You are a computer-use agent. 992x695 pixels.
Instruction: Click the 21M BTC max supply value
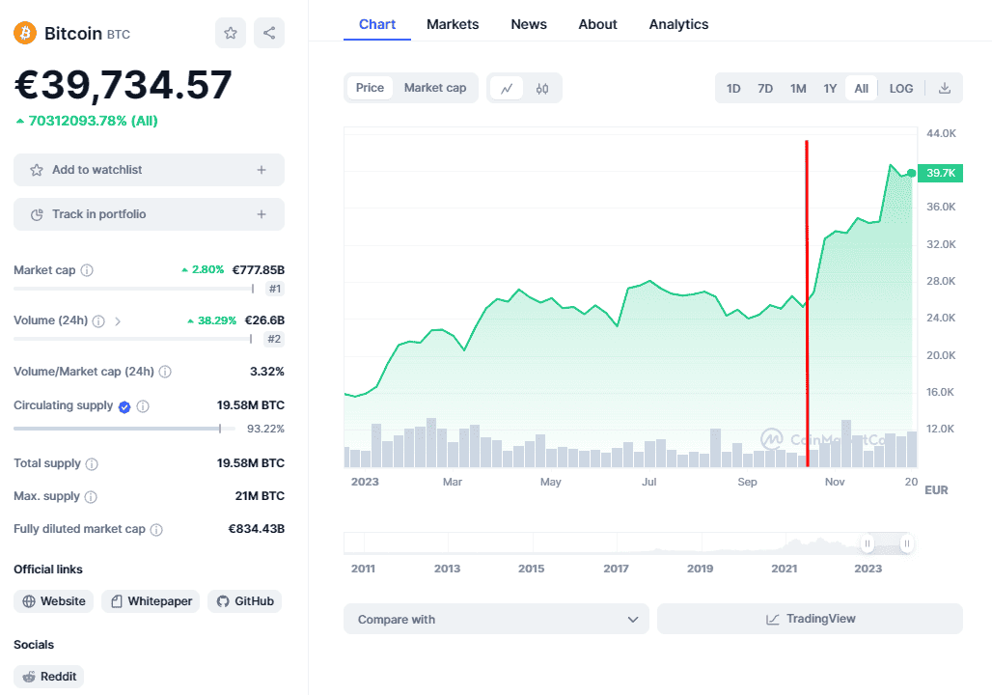tap(260, 496)
